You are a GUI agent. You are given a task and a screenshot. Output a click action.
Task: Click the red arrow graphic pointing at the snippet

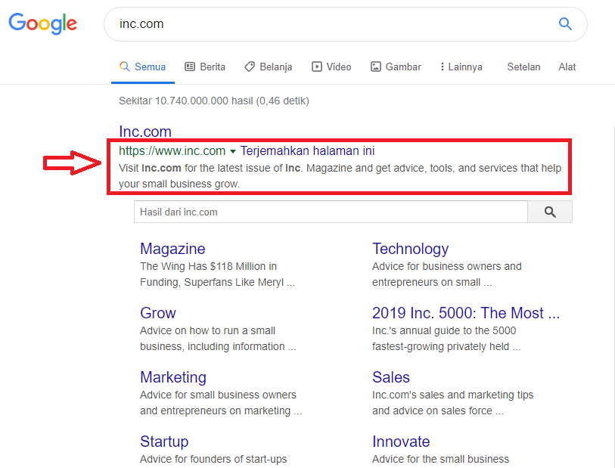pos(72,162)
